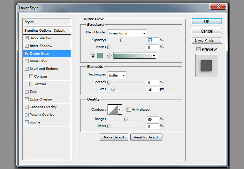The width and height of the screenshot is (244, 169).
Task: Enable the Gradient Overlay checkbox
Action: click(26, 107)
